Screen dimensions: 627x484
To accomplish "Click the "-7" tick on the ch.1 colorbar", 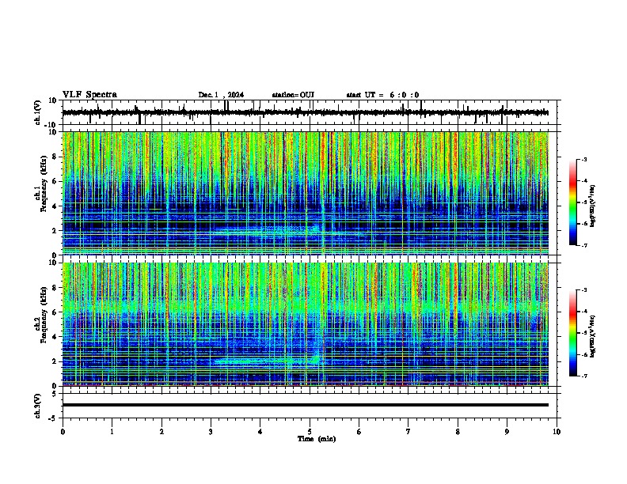I will [x=583, y=245].
